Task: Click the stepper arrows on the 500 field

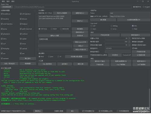Action: tap(129, 42)
